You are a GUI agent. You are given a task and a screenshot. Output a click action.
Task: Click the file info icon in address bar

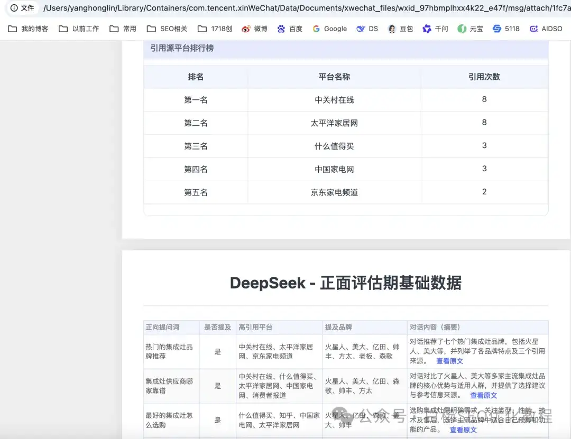(x=14, y=7)
